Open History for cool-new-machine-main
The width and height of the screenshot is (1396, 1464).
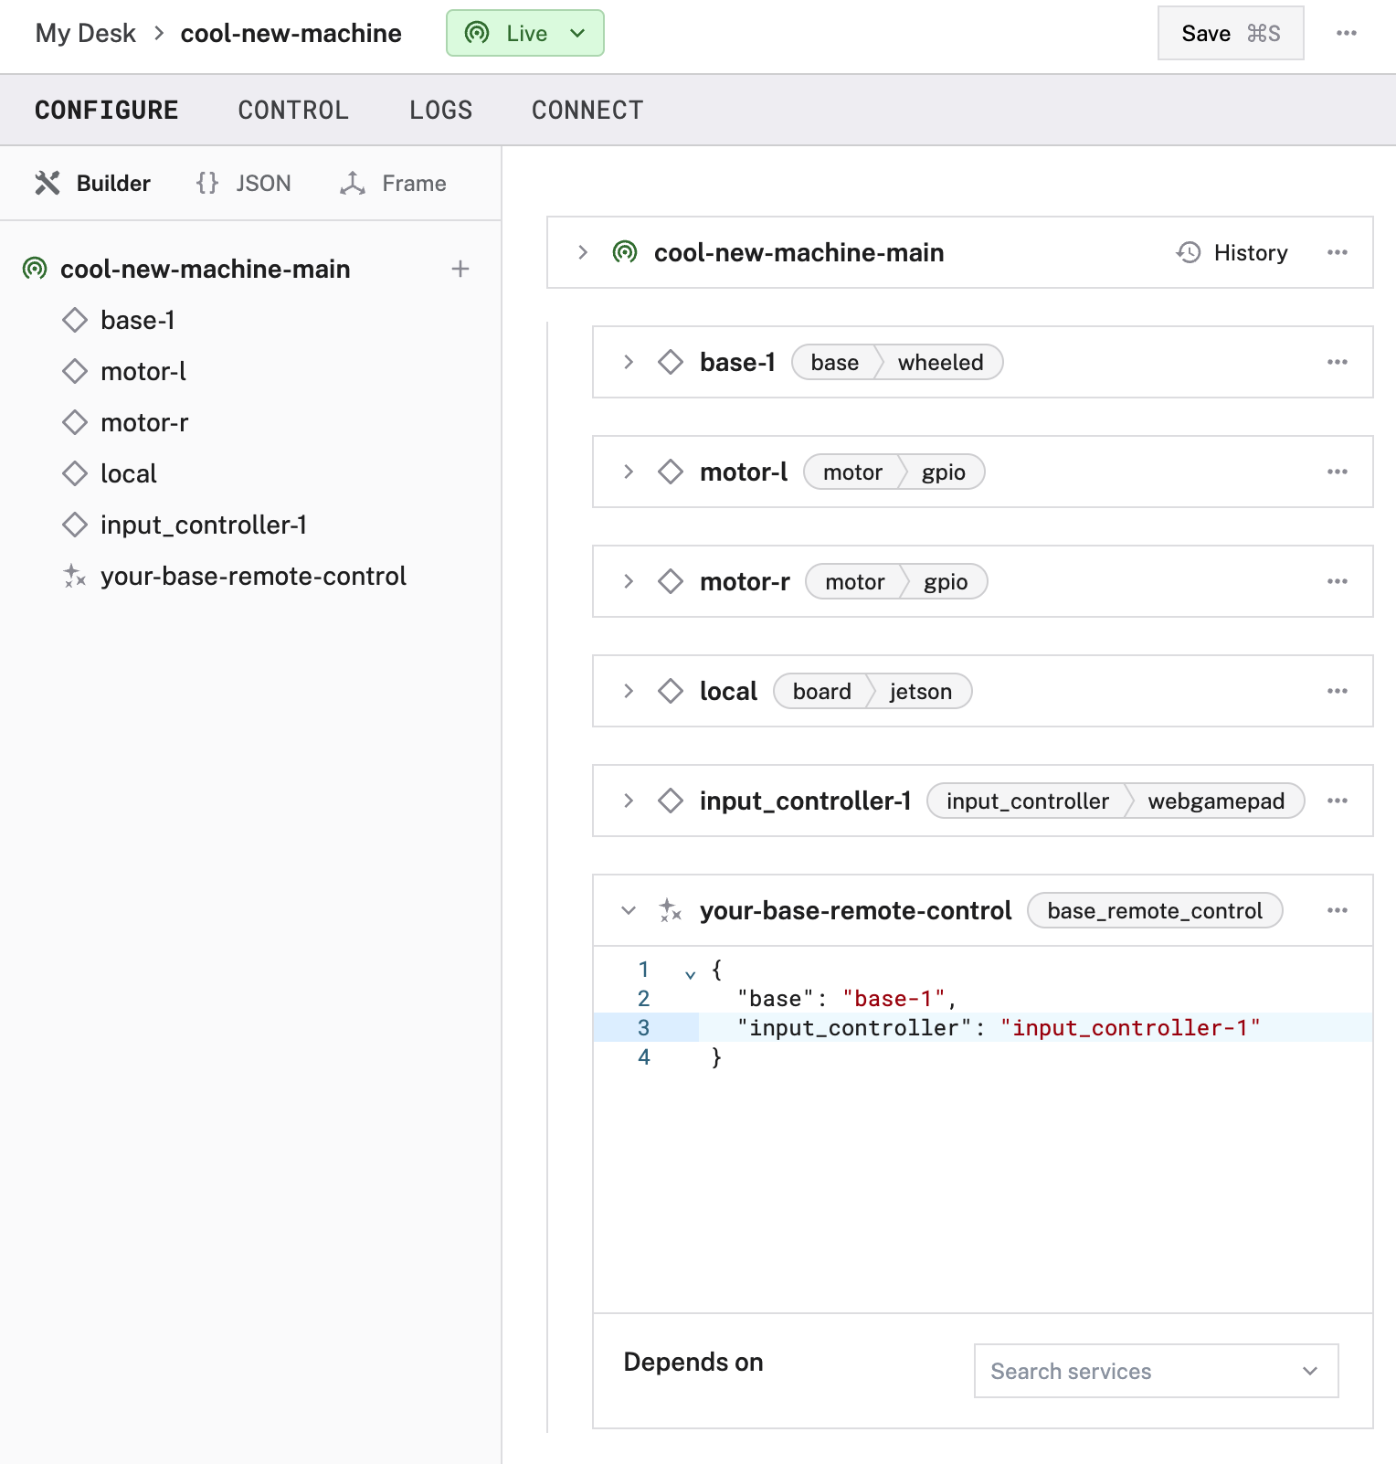(x=1232, y=252)
